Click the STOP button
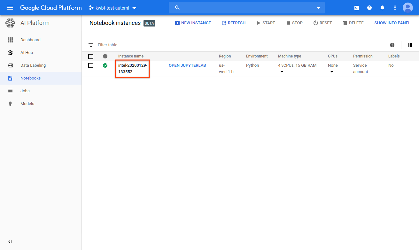 [294, 23]
